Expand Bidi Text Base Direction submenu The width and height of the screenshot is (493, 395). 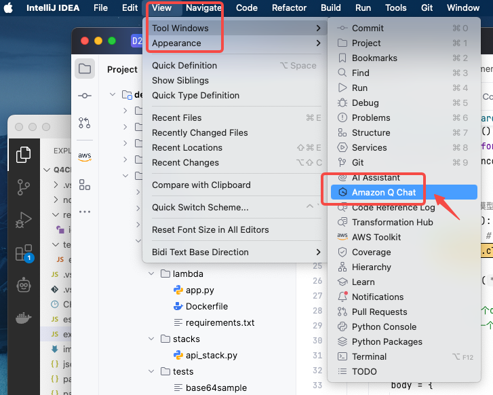pyautogui.click(x=236, y=252)
